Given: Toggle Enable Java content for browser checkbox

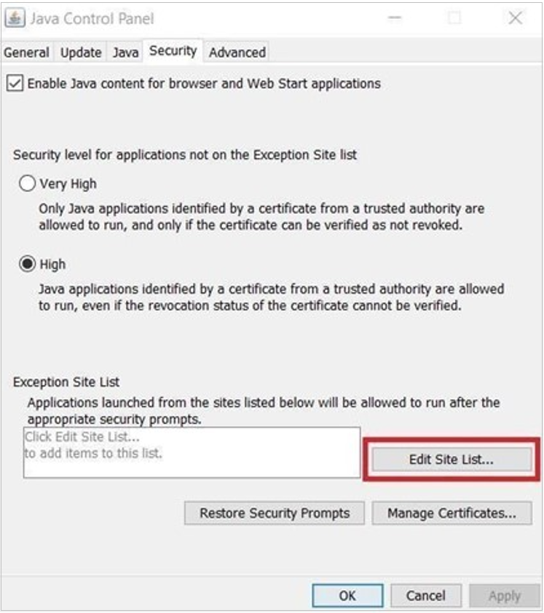Looking at the screenshot, I should click(x=15, y=84).
